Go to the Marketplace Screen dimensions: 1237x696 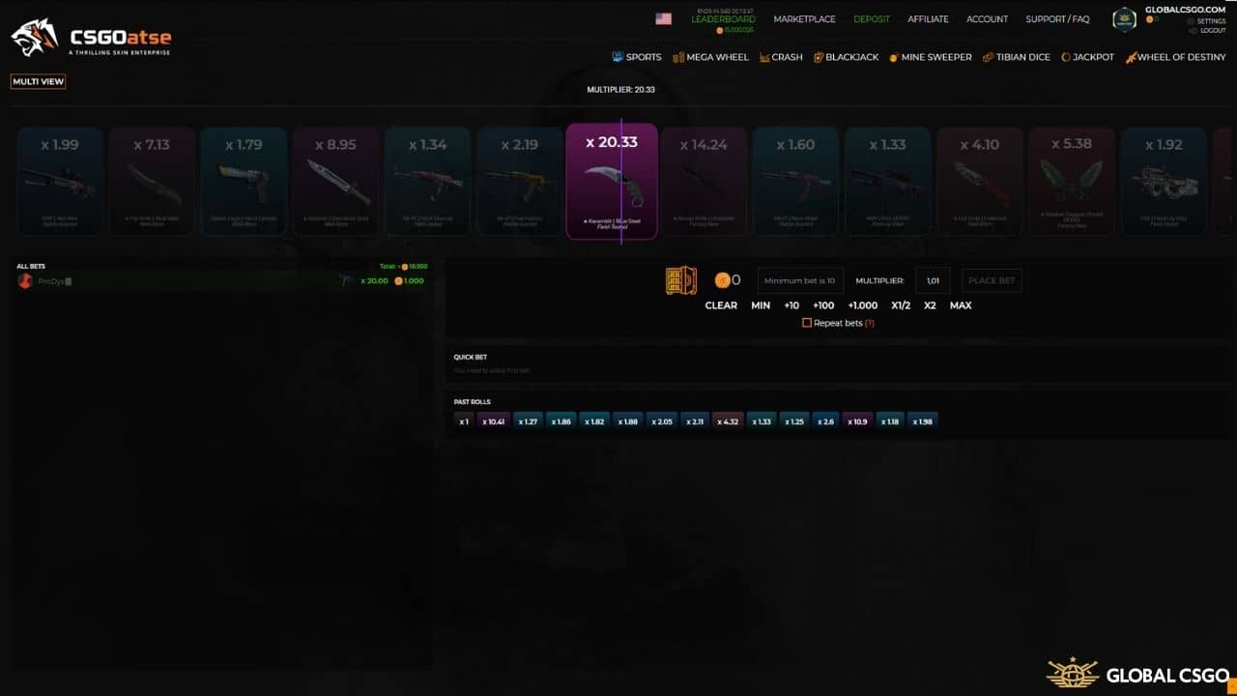805,18
